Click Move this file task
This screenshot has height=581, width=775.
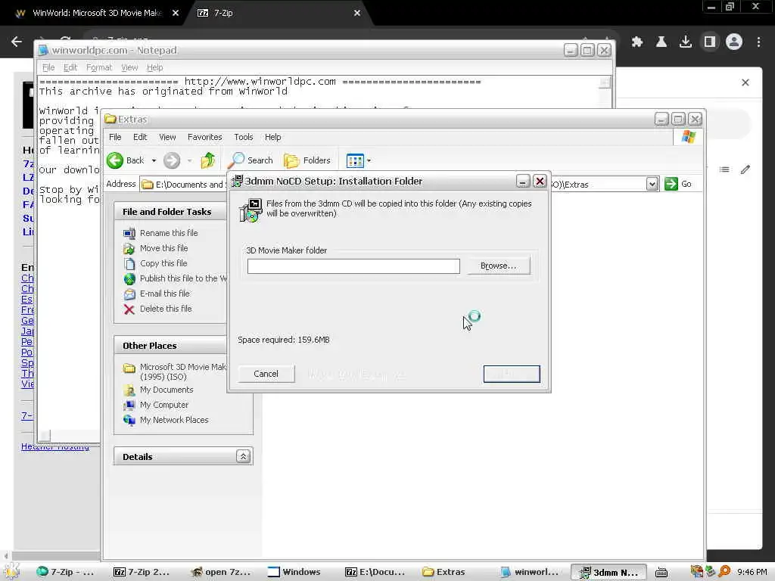click(163, 248)
